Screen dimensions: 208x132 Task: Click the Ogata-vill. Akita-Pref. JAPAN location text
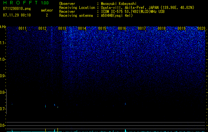pyautogui.click(x=147, y=8)
